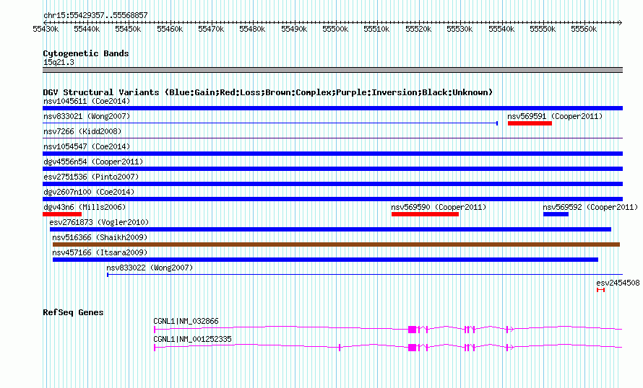Viewport: 643px width, 388px height.
Task: Click nsv569592 (Cooper2011) label
Action: tap(590, 207)
